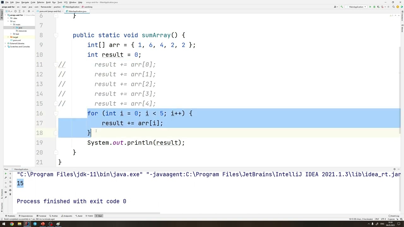Open Event Log in status bar
The height and width of the screenshot is (227, 404).
click(x=394, y=216)
